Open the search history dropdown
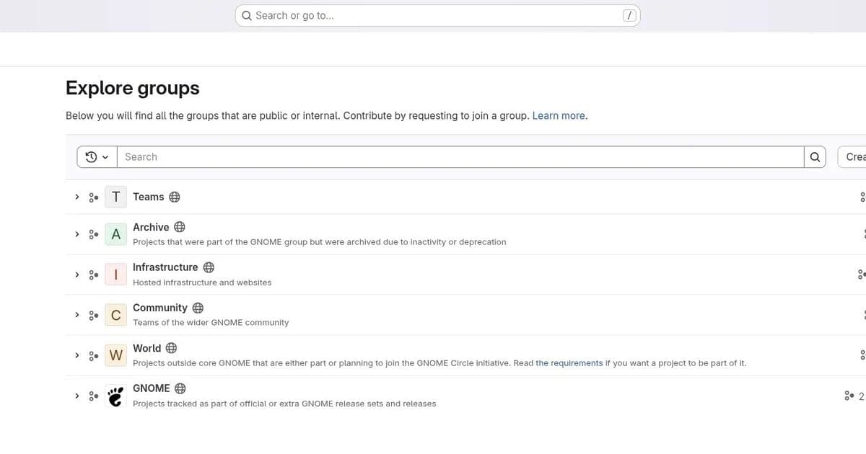866x454 pixels. click(96, 156)
